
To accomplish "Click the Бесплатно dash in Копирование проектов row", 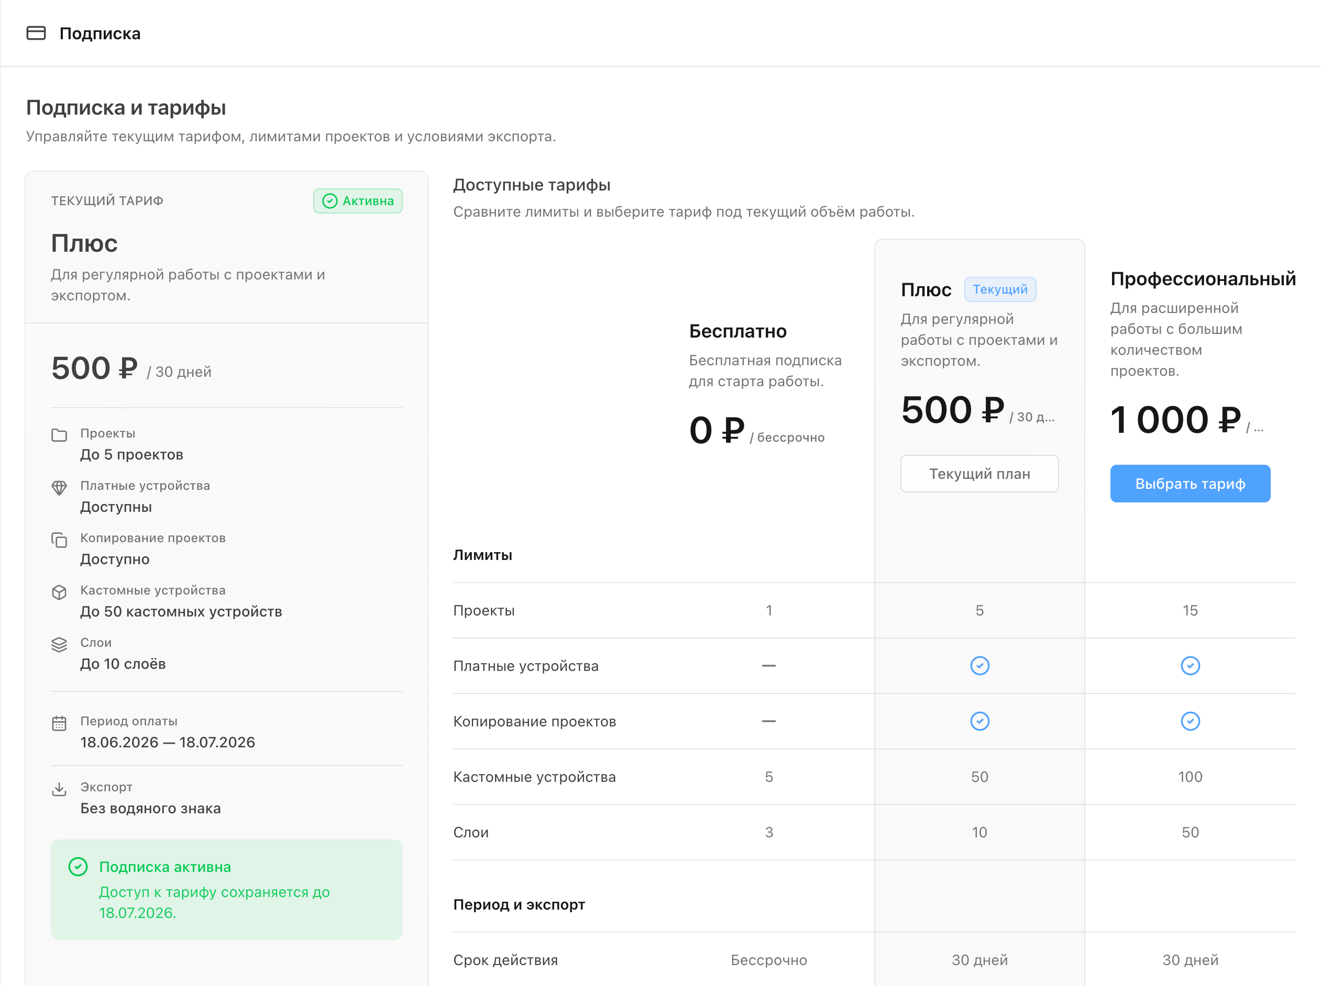I will (x=768, y=721).
